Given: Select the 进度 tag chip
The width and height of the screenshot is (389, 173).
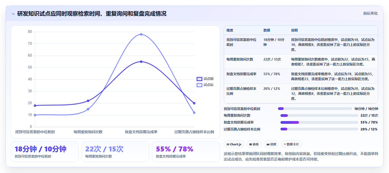Looking at the screenshot, I should (271, 144).
